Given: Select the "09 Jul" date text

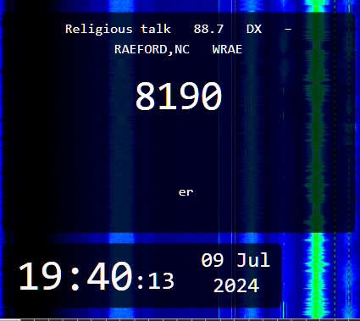Looking at the screenshot, I should coord(235,260).
